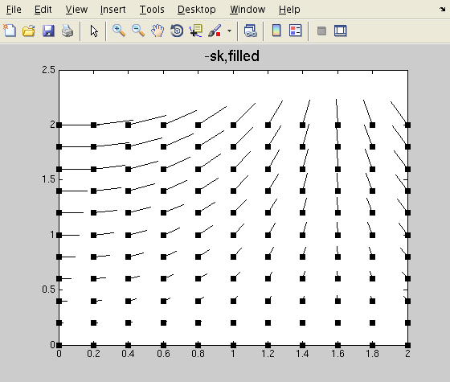This screenshot has height=382, width=450.
Task: Open the Desktop menu
Action: [x=197, y=10]
